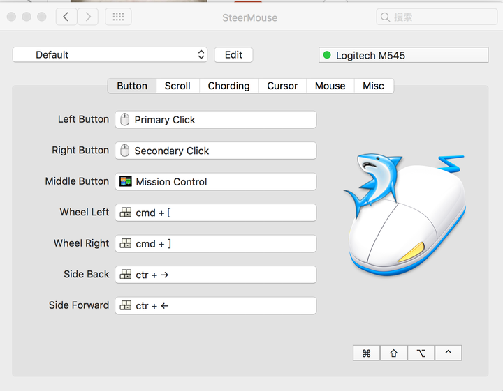Click the Side Back label

pos(87,274)
